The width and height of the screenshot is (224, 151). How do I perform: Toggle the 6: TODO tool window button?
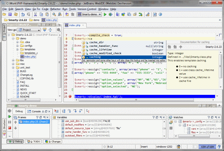(34, 141)
